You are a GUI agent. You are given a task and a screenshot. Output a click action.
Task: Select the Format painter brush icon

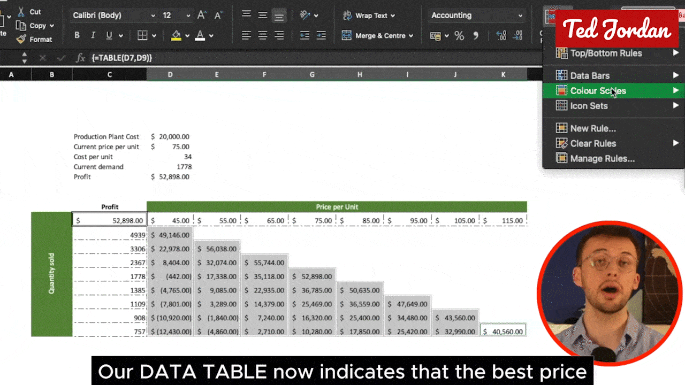21,39
